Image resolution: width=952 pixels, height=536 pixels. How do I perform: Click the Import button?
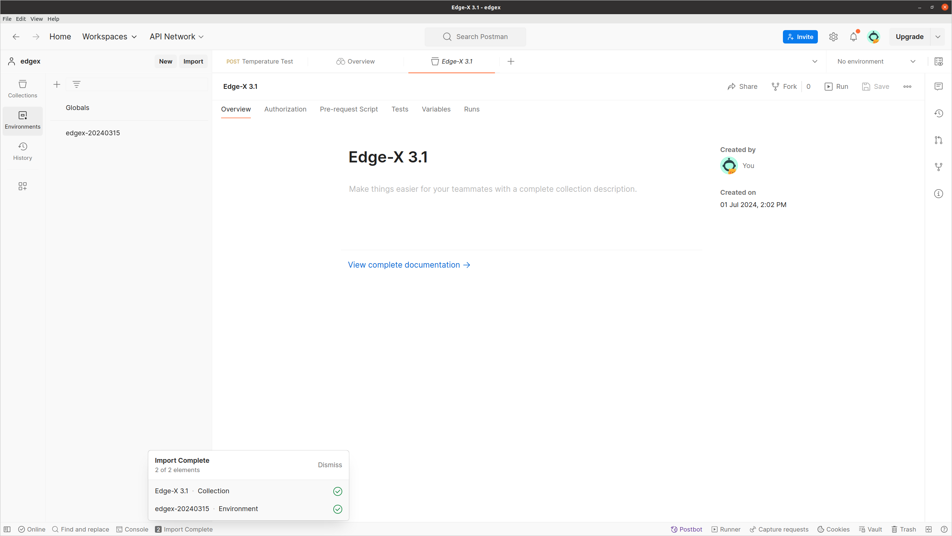193,62
